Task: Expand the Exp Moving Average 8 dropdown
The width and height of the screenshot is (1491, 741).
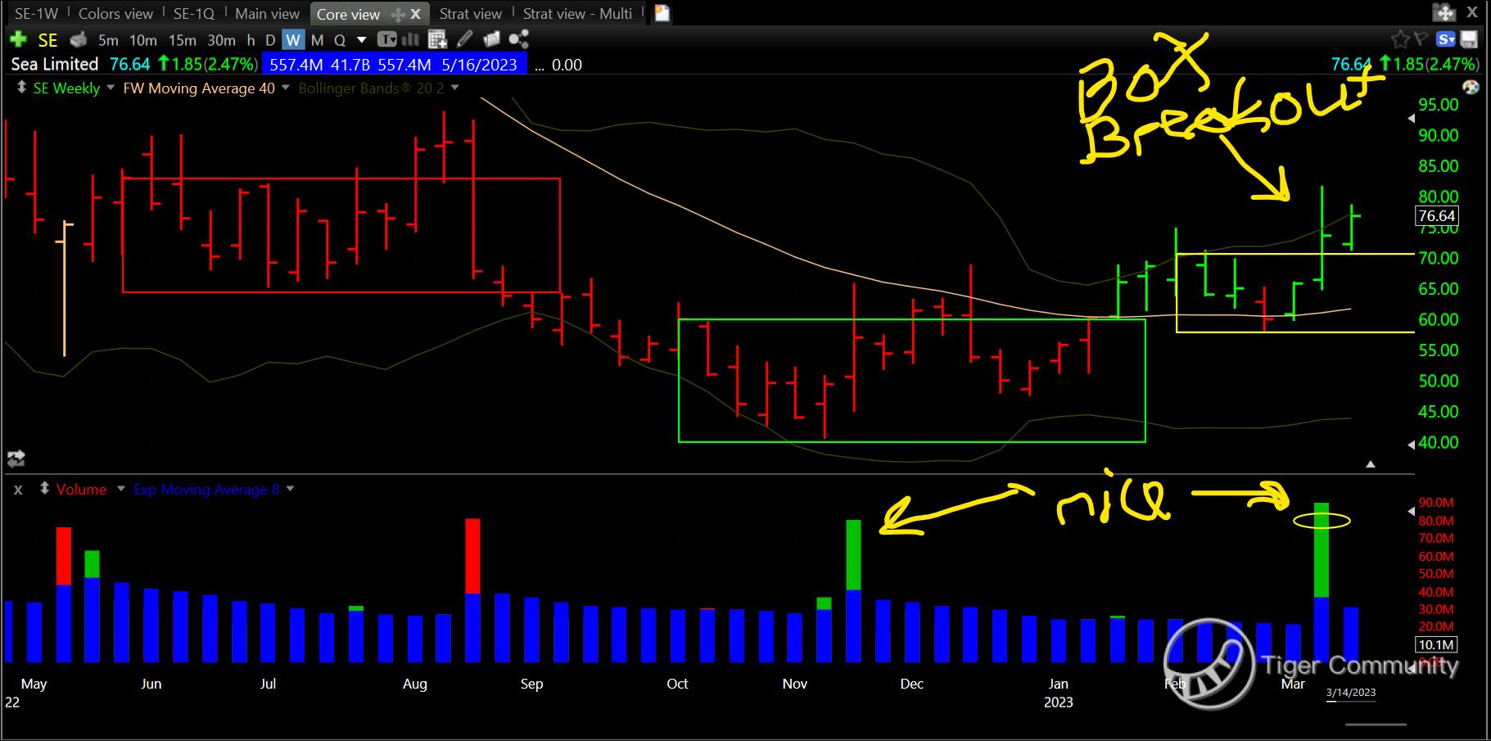Action: pyautogui.click(x=290, y=489)
